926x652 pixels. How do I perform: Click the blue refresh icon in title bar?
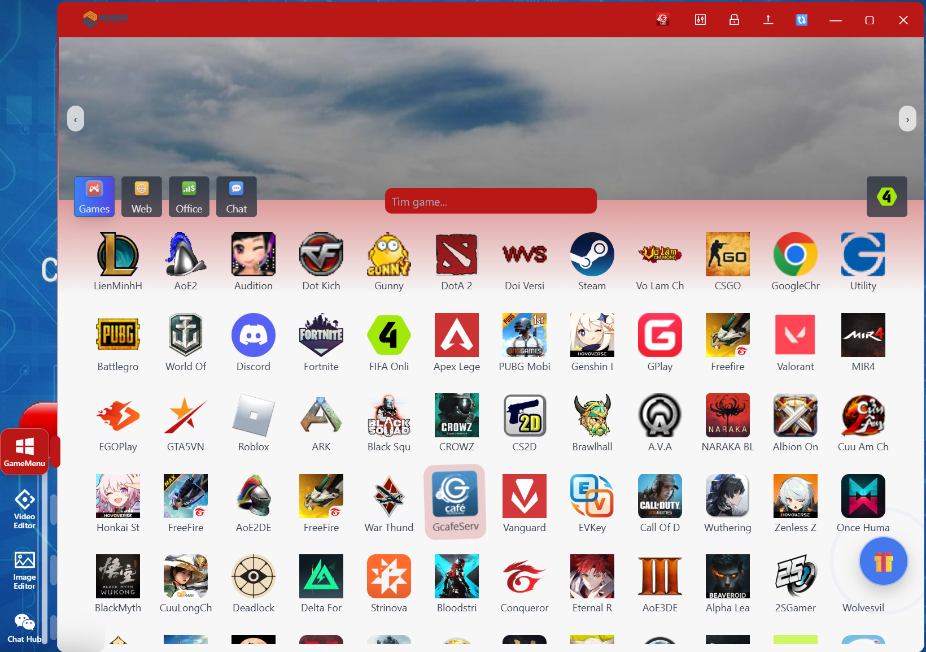[x=801, y=20]
